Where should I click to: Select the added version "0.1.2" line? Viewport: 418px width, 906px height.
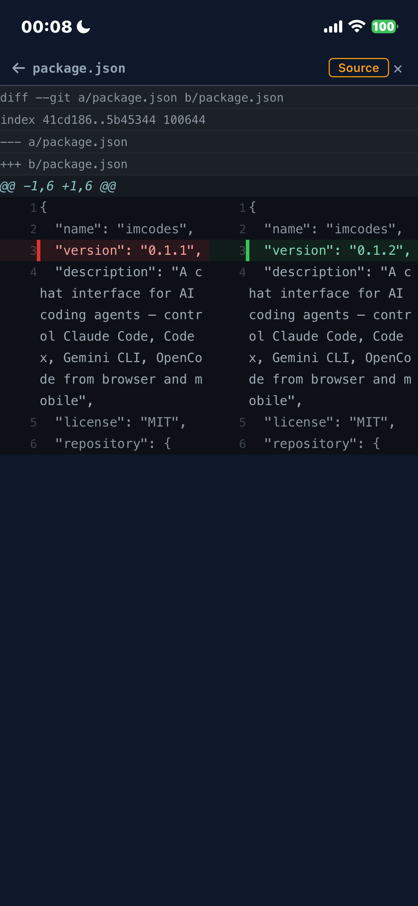337,250
